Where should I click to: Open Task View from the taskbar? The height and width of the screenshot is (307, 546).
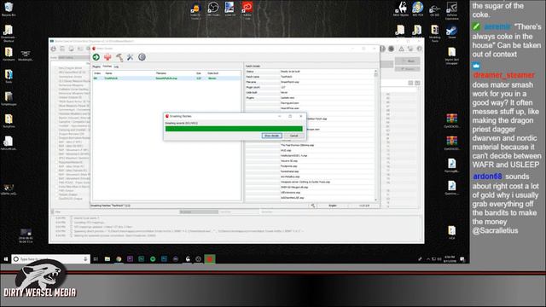pyautogui.click(x=96, y=259)
